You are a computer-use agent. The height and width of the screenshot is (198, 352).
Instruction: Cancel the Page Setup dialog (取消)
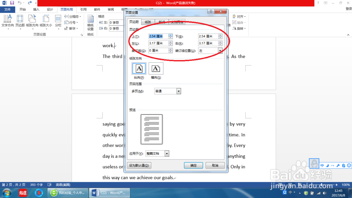215,166
